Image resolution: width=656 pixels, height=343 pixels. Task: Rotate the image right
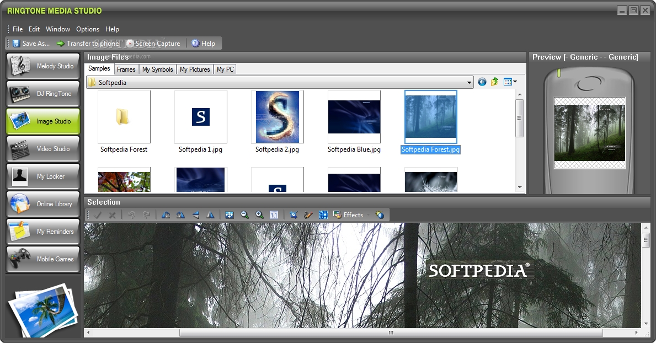tap(181, 215)
